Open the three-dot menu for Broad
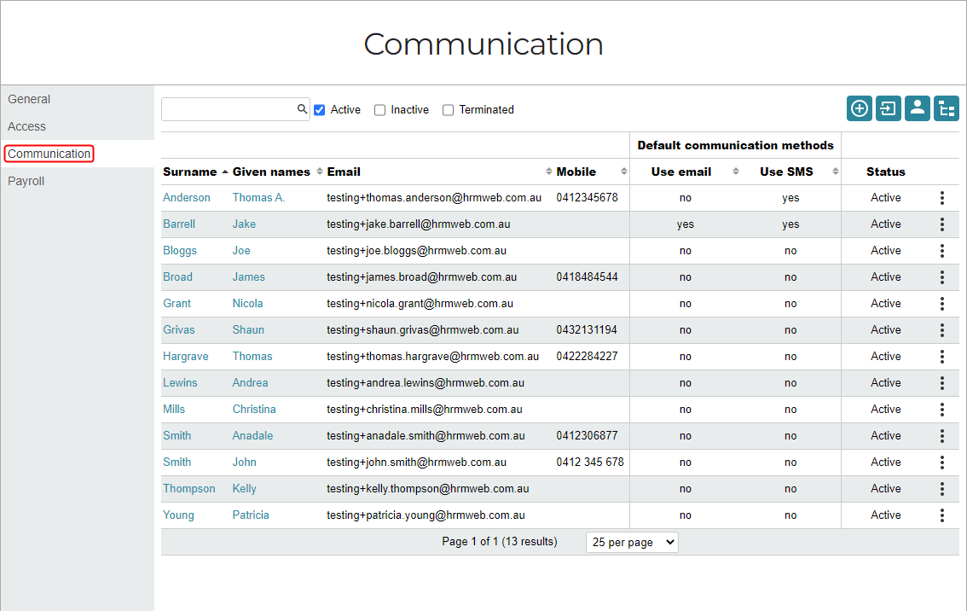This screenshot has width=967, height=611. click(941, 277)
